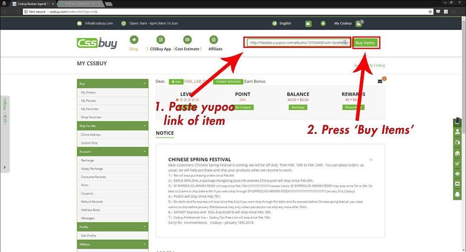Open the Cost Estimate icon
This screenshot has width=466, height=252.
tap(187, 40)
